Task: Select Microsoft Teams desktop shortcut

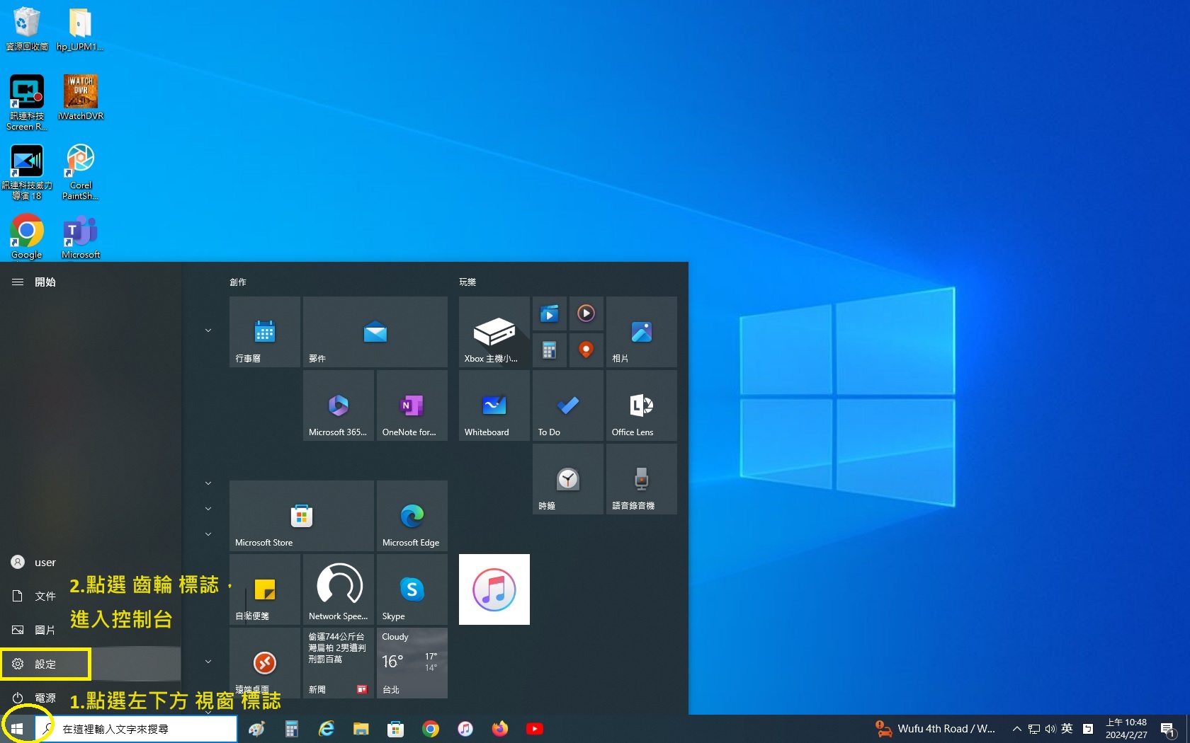Action: [x=81, y=237]
